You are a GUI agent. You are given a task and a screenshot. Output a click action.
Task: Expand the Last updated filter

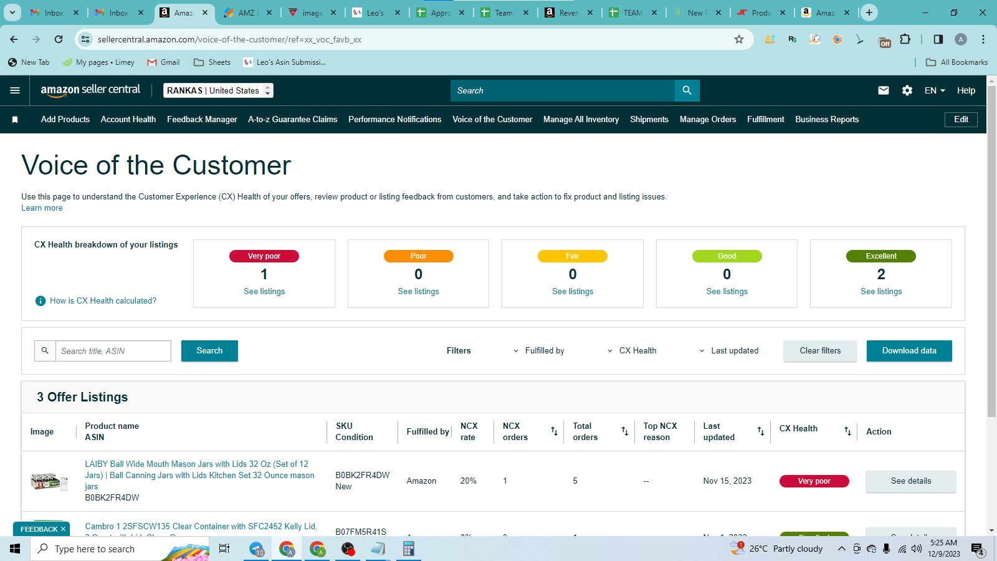point(728,351)
